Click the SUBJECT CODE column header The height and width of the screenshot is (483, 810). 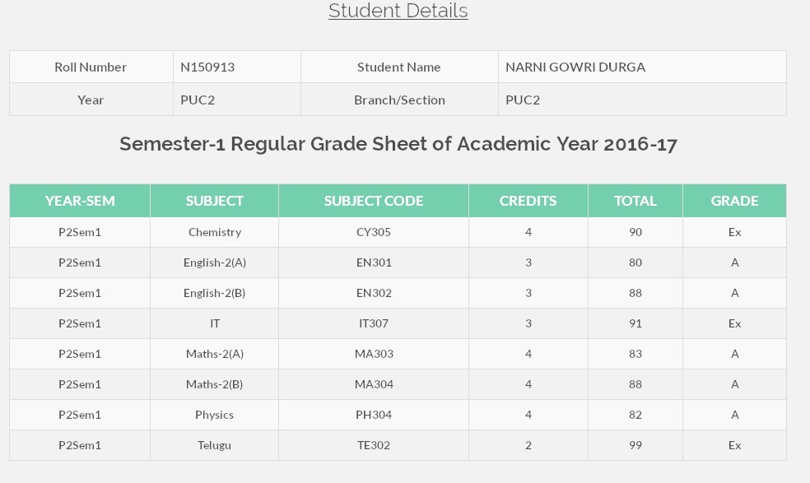[x=374, y=201]
